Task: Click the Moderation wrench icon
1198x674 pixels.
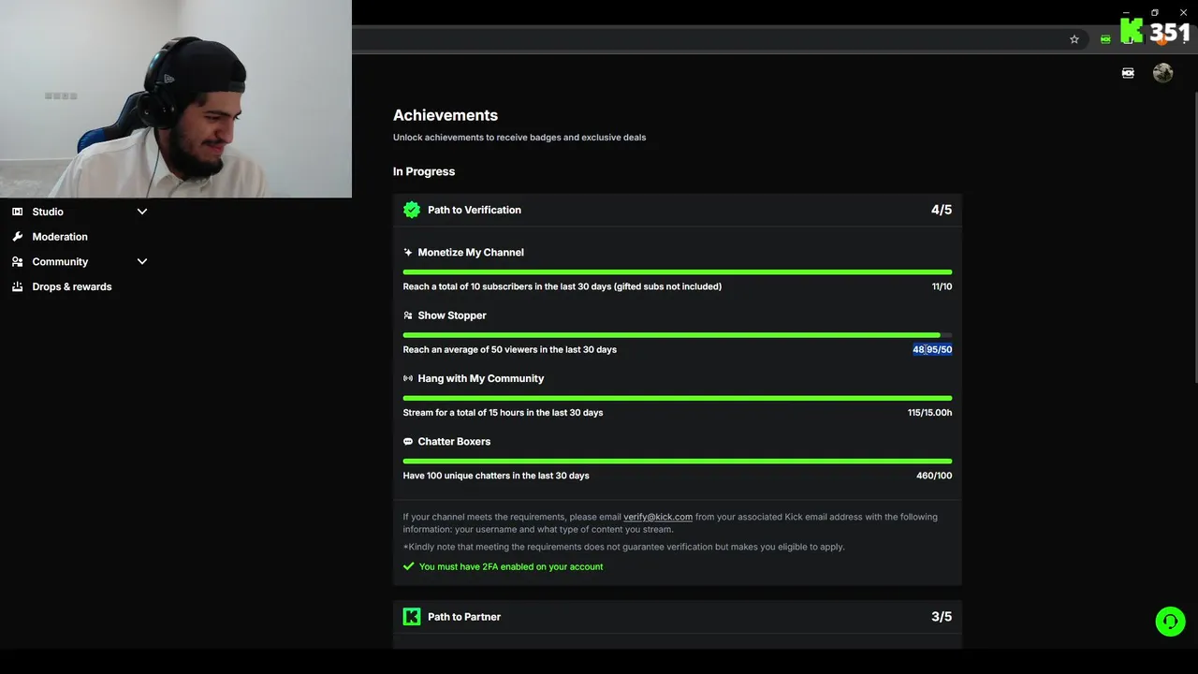Action: click(x=17, y=237)
